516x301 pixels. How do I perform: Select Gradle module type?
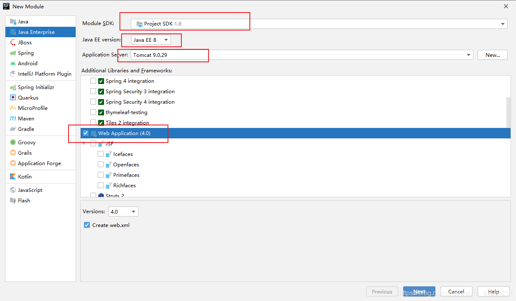click(x=41, y=129)
